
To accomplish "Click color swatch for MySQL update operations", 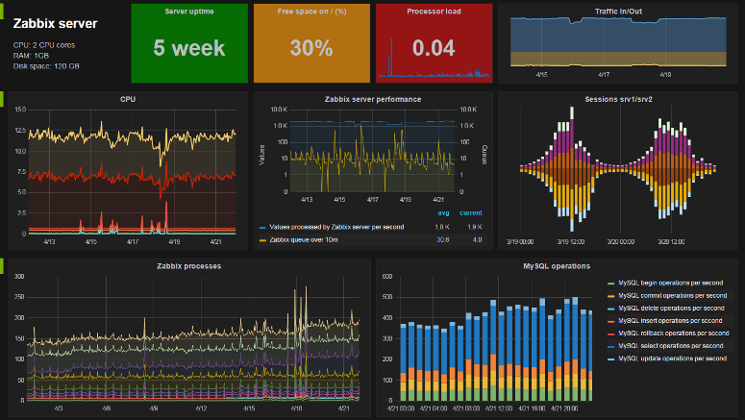I will coord(612,358).
